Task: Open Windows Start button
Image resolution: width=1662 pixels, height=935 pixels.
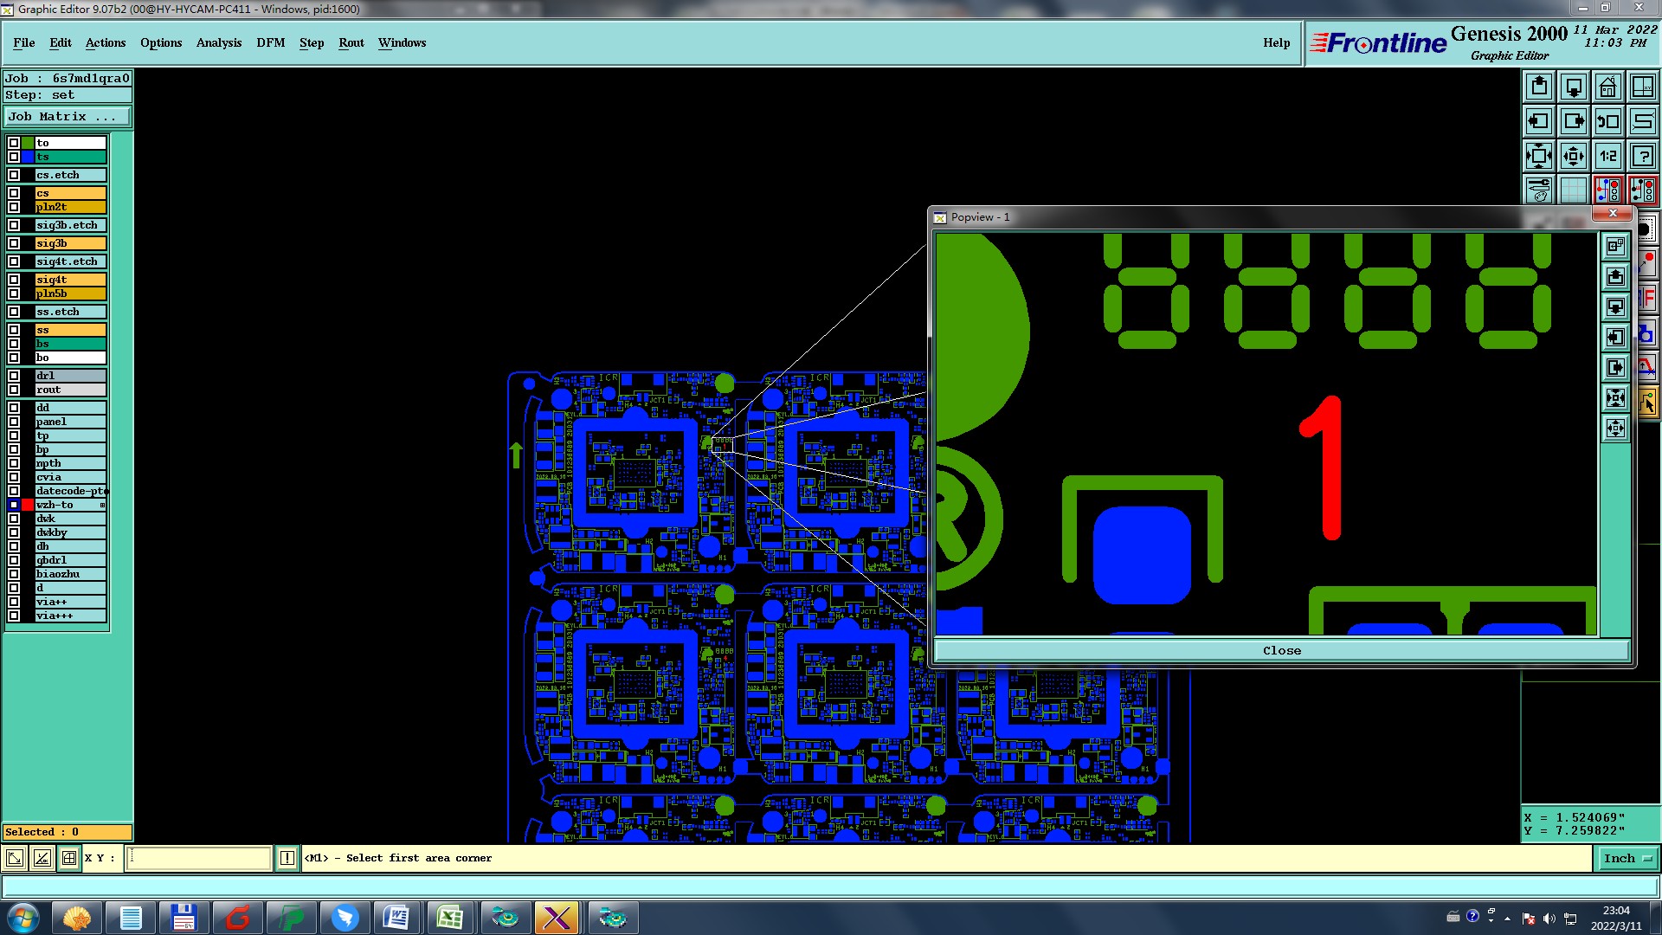Action: click(23, 918)
